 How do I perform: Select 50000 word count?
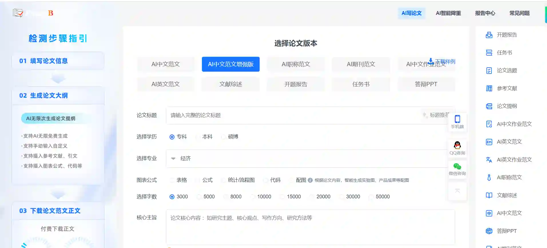(371, 197)
